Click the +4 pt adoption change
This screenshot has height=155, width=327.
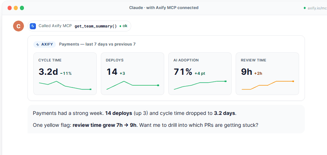[x=200, y=73]
